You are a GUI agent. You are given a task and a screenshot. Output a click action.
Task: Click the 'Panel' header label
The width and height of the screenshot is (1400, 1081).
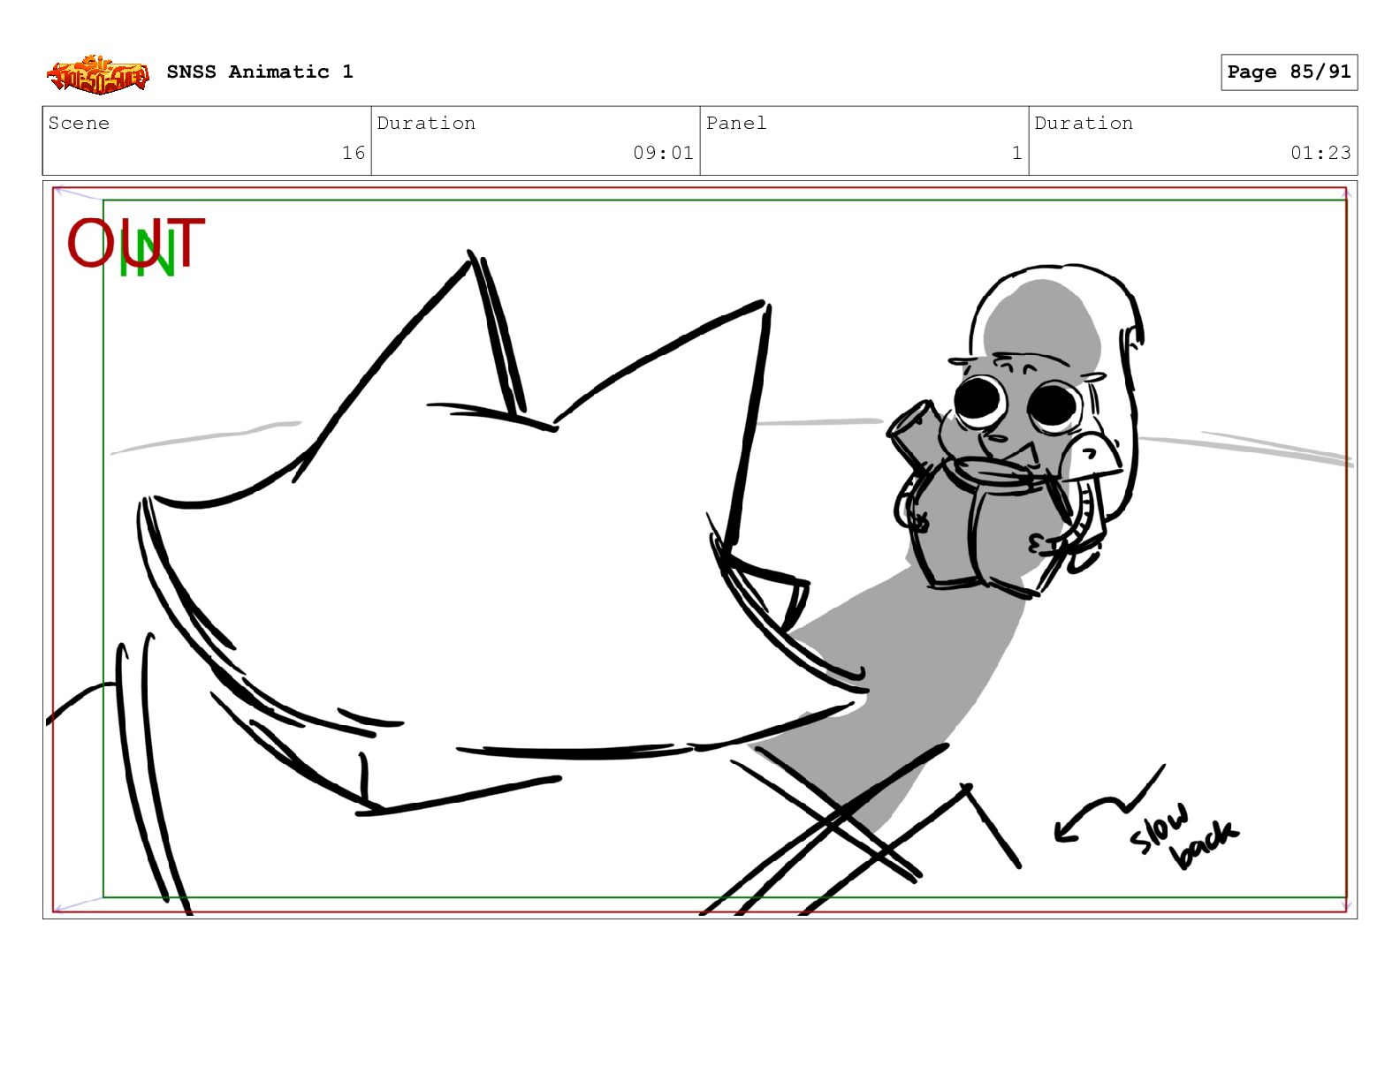(736, 123)
